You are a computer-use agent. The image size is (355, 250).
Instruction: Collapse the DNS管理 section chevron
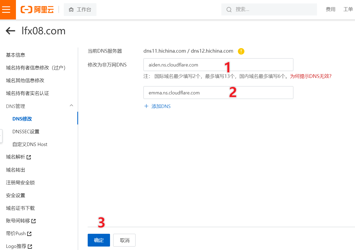coord(71,106)
